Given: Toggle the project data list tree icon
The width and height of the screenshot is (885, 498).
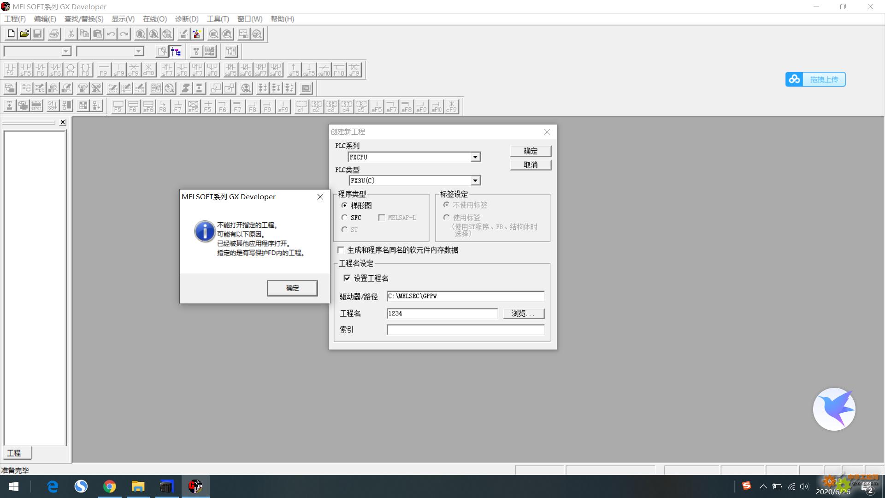Looking at the screenshot, I should (x=176, y=51).
